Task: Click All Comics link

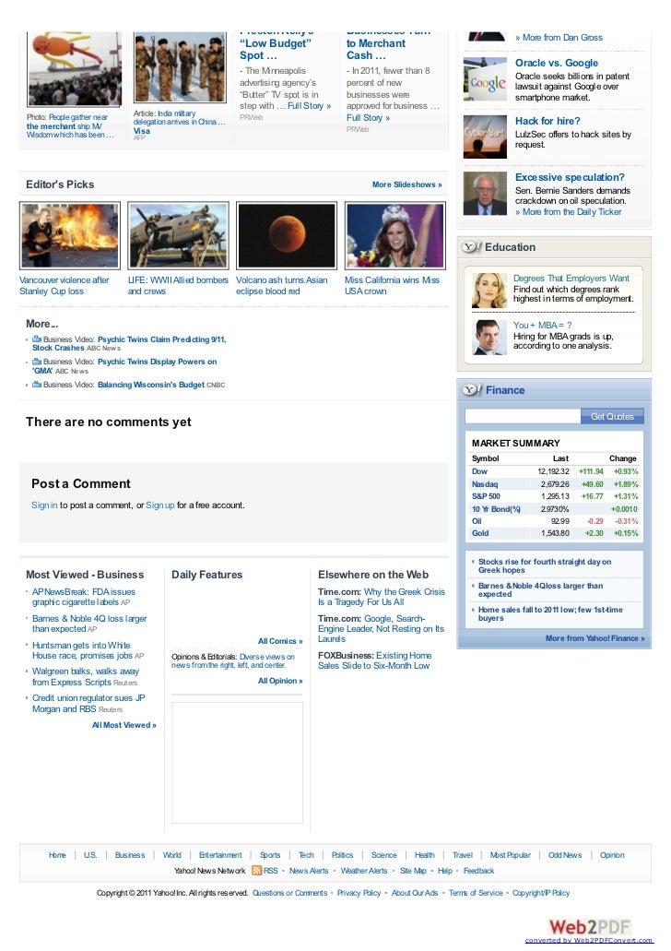Action: [x=280, y=641]
